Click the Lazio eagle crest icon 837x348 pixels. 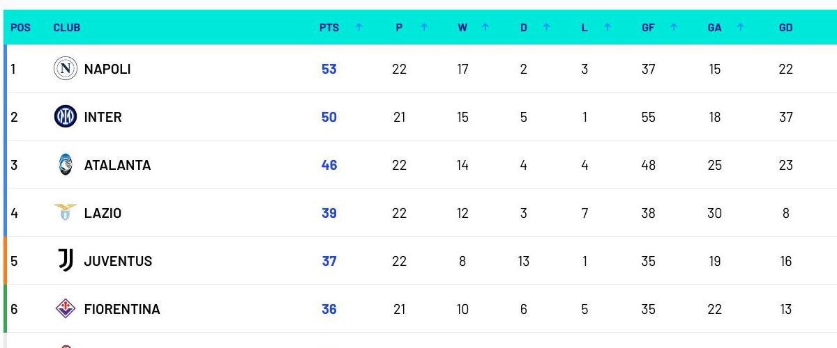coord(66,212)
